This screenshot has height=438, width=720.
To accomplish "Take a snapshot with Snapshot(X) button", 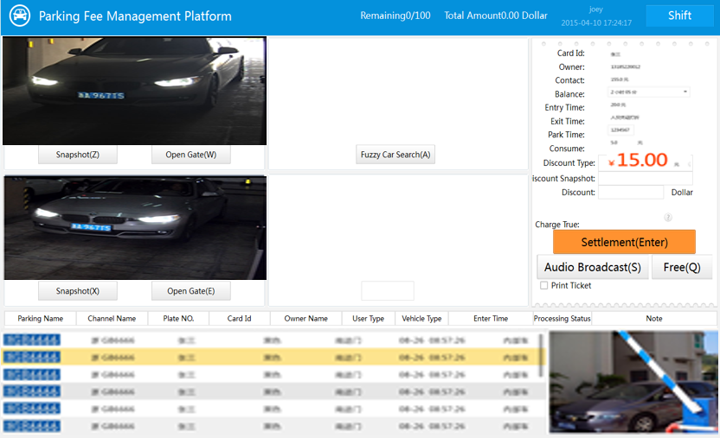I will click(x=78, y=291).
